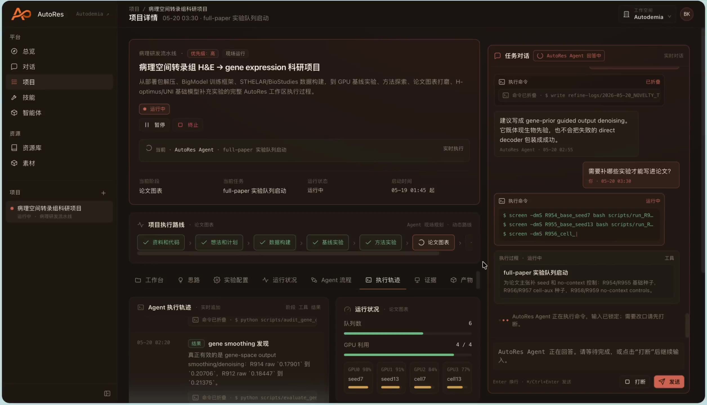Screen dimensions: 707x405
Task: Click the 现场运行 tag
Action: [x=235, y=53]
